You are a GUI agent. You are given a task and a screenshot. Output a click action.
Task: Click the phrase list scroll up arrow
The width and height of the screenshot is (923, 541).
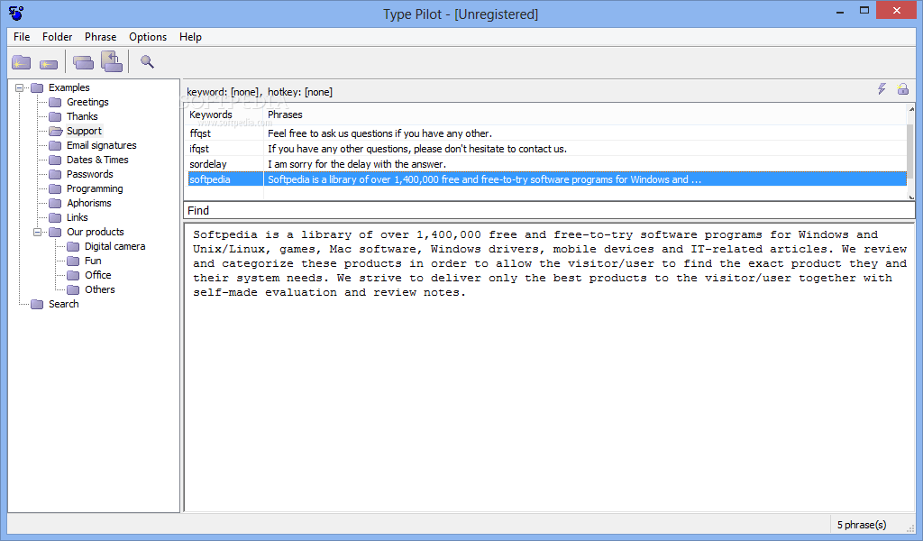click(x=911, y=109)
